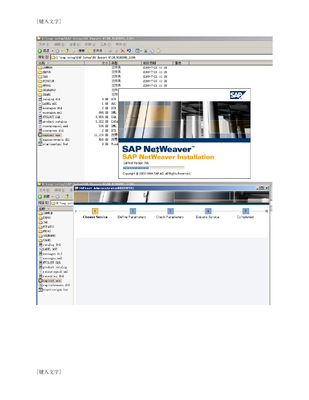Sort by 修改日期 column header in upper Explorer
309x400 pixels.
coord(157,63)
